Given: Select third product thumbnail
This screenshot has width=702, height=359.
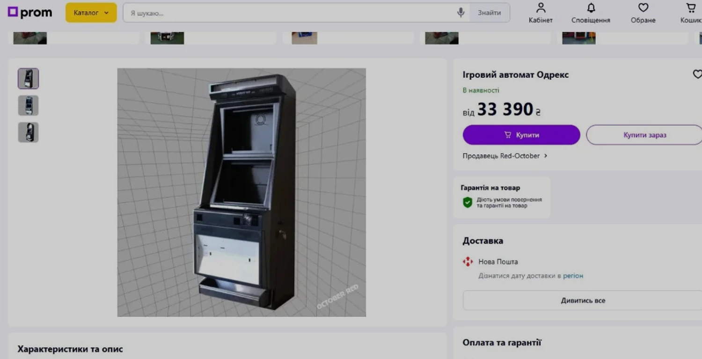Looking at the screenshot, I should [29, 132].
